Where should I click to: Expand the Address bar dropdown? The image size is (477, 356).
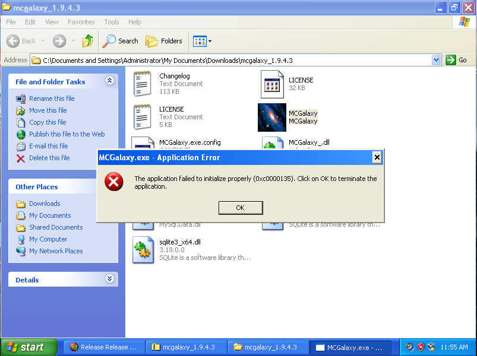click(x=436, y=60)
